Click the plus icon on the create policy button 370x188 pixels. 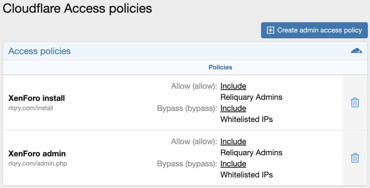click(x=270, y=30)
